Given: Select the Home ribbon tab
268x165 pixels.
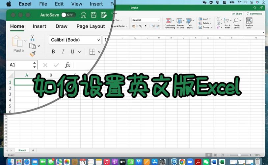Looking at the screenshot, I should click(x=17, y=26).
